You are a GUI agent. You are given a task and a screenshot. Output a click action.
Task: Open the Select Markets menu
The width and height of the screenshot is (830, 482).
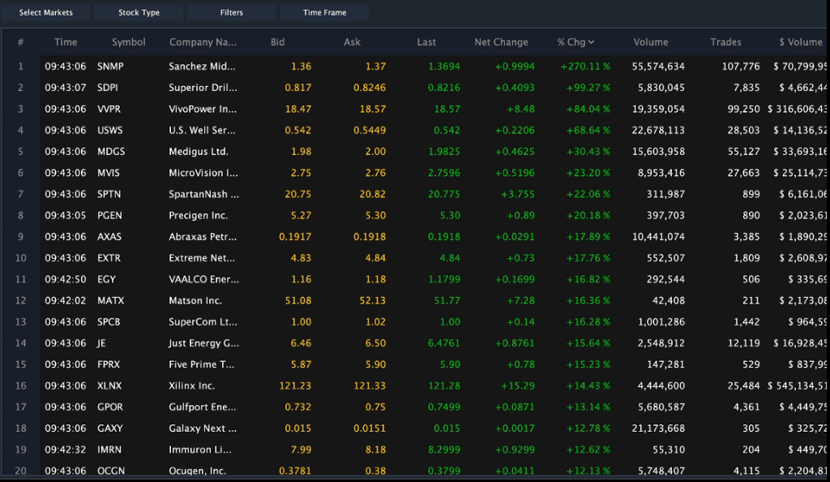click(x=46, y=12)
